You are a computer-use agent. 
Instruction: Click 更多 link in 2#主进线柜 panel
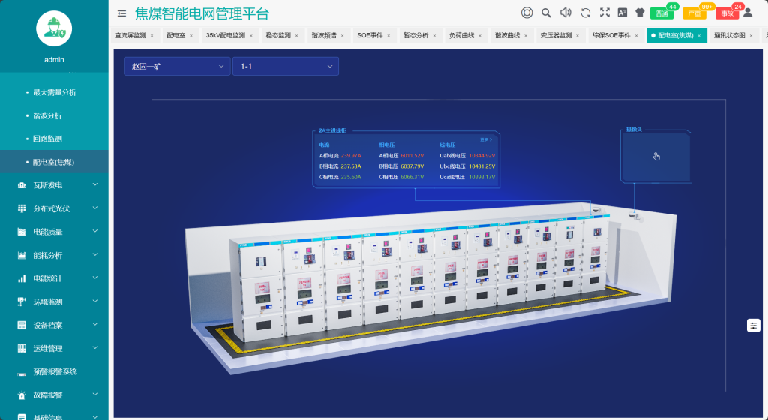coord(486,140)
